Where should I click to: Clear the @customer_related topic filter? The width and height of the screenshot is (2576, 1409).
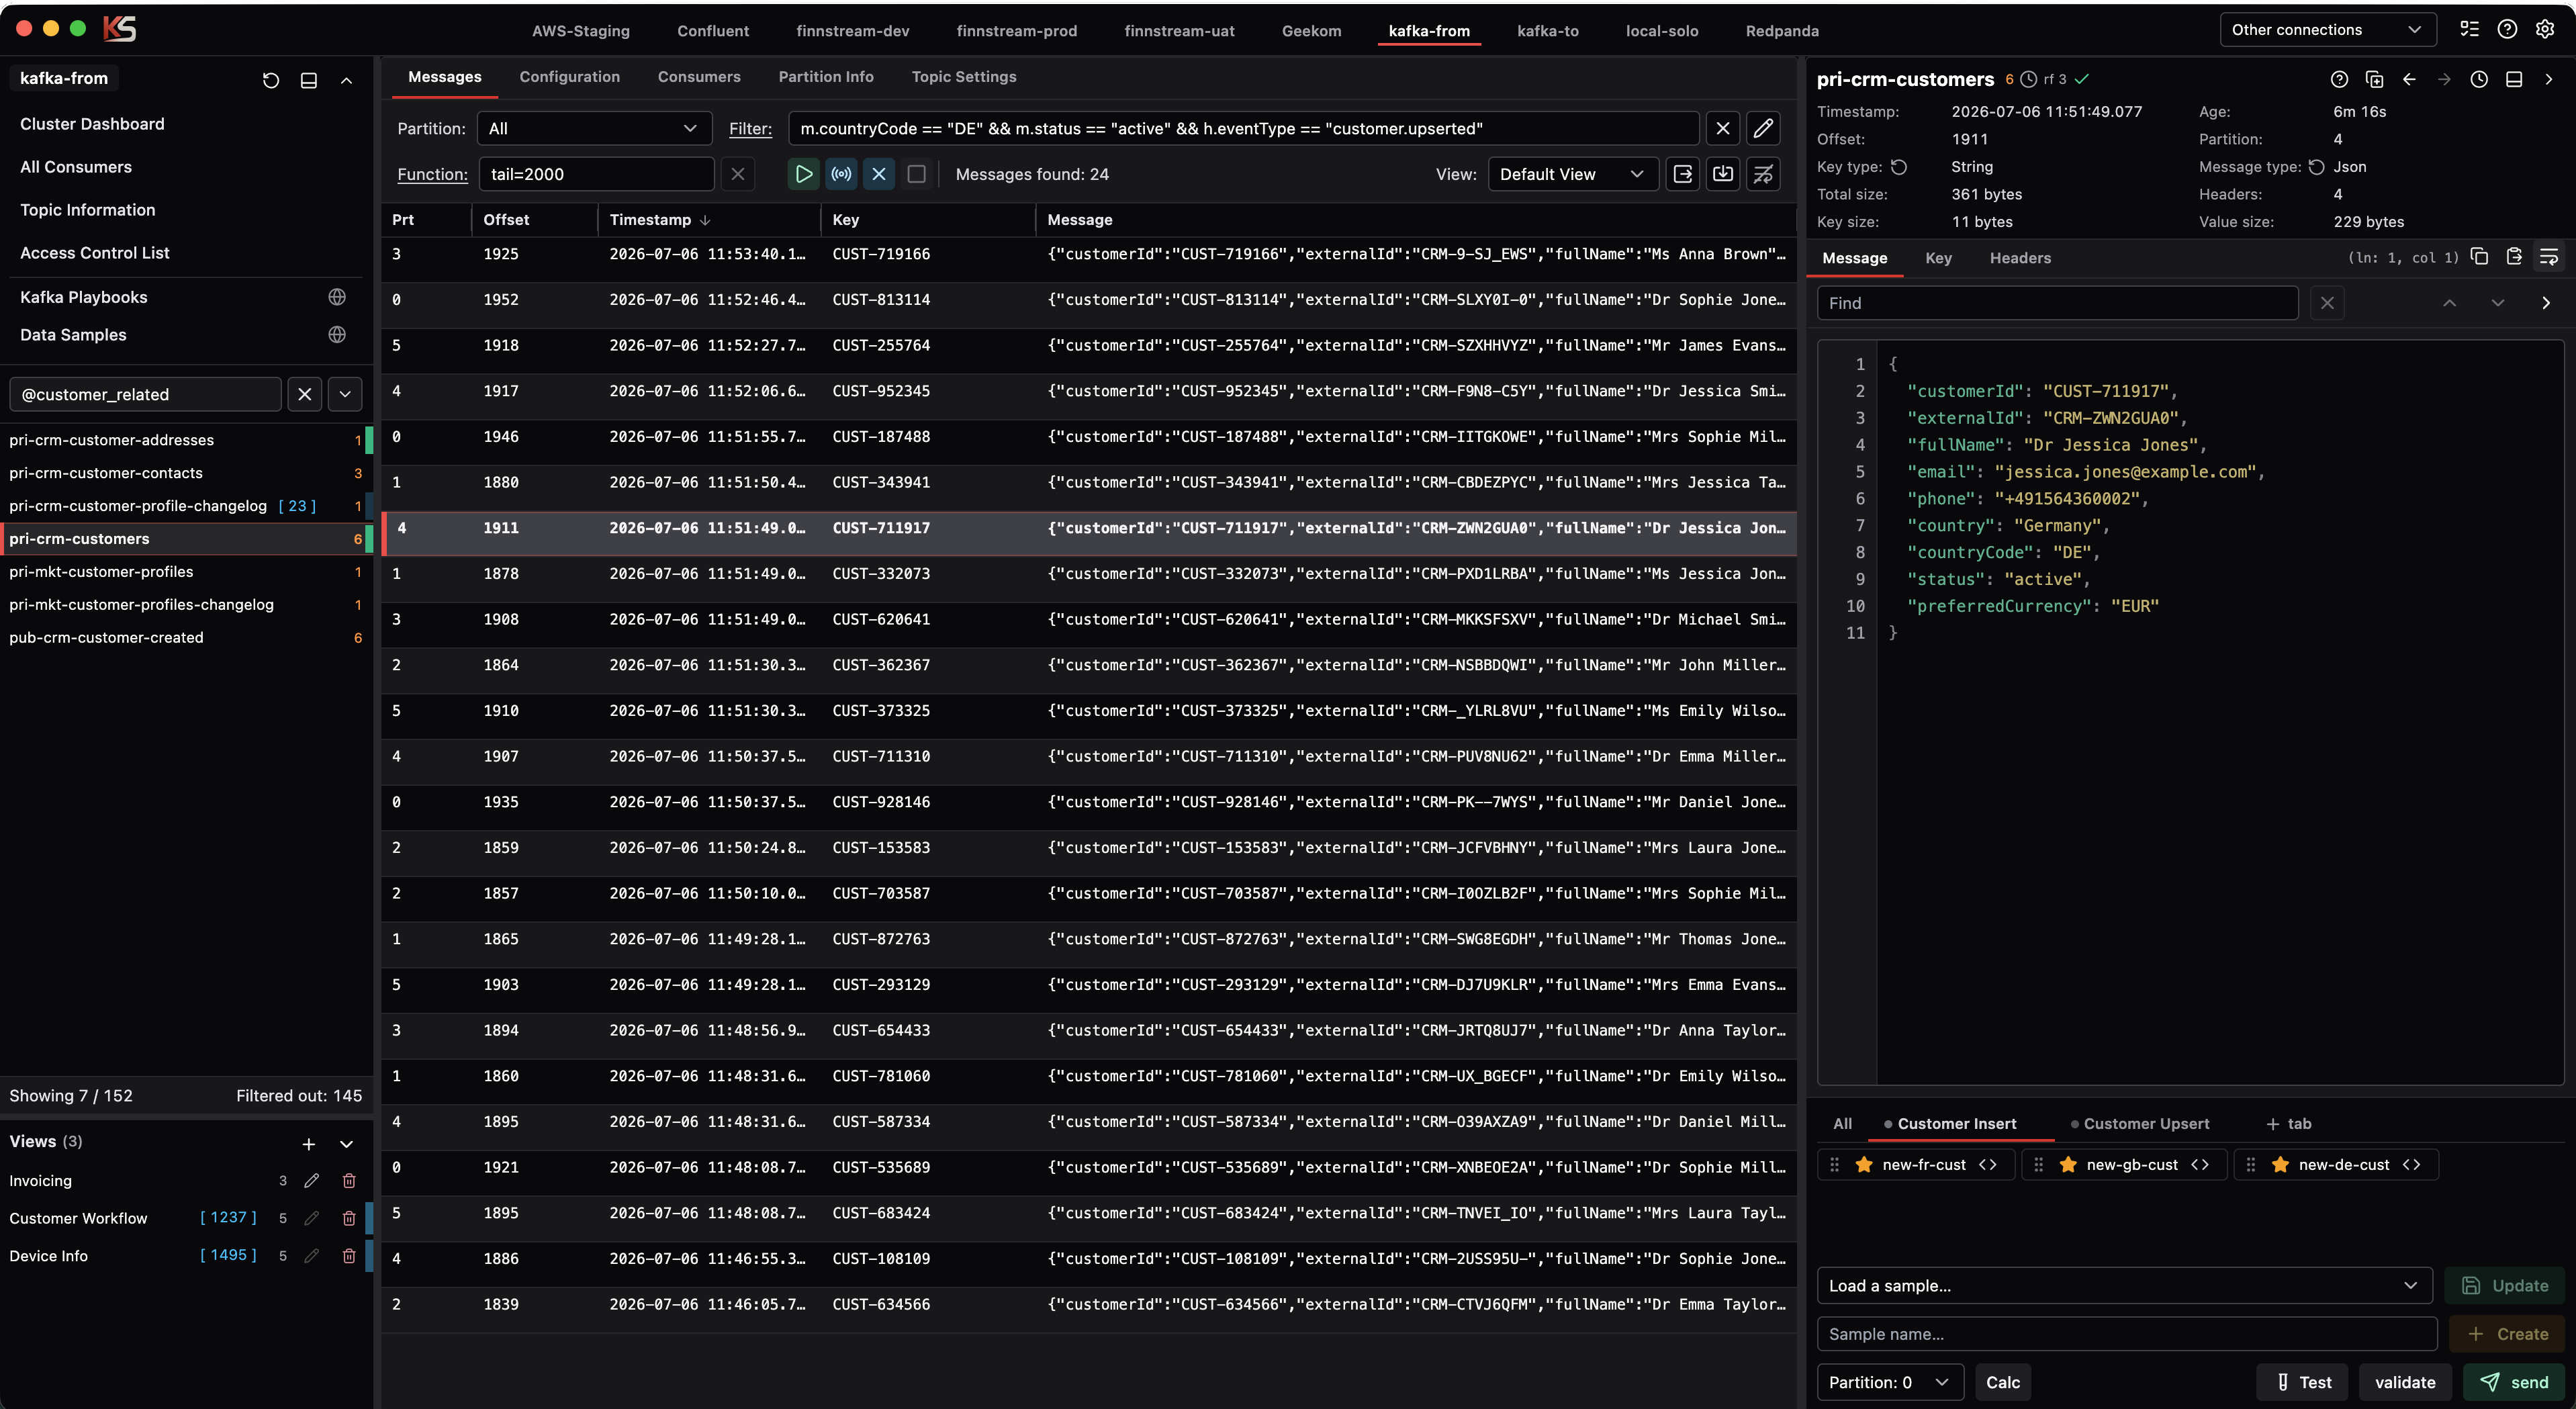305,394
